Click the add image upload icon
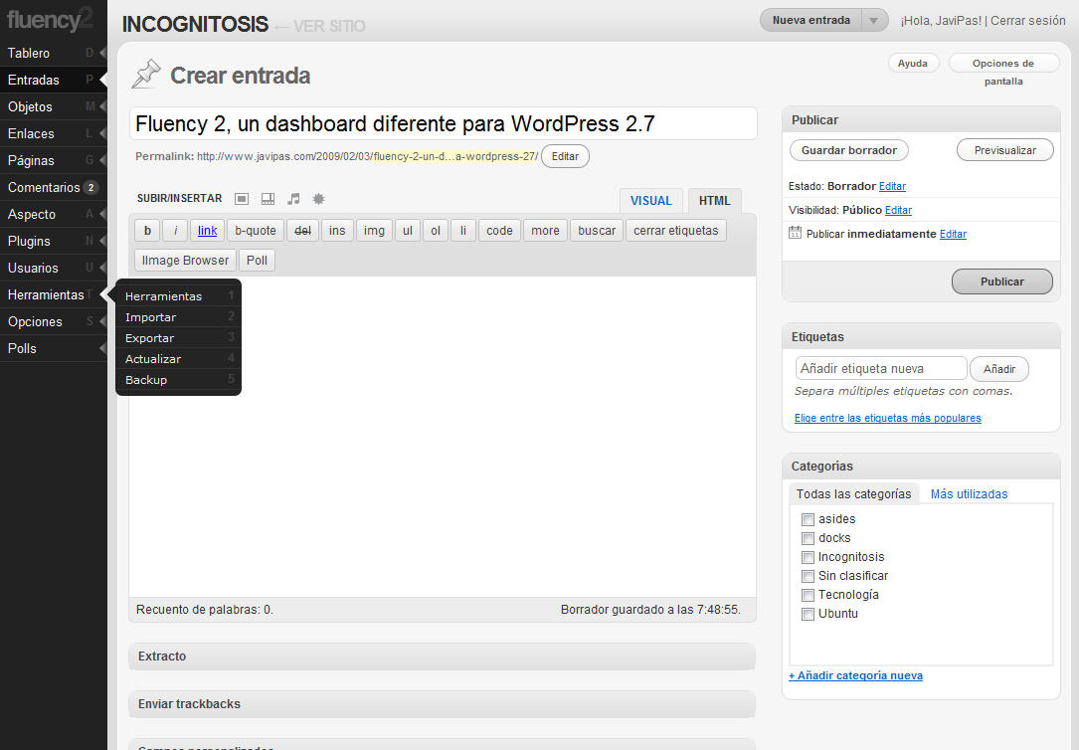1079x750 pixels. click(242, 199)
